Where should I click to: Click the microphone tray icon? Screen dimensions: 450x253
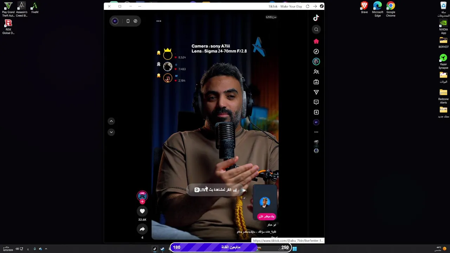[34, 249]
